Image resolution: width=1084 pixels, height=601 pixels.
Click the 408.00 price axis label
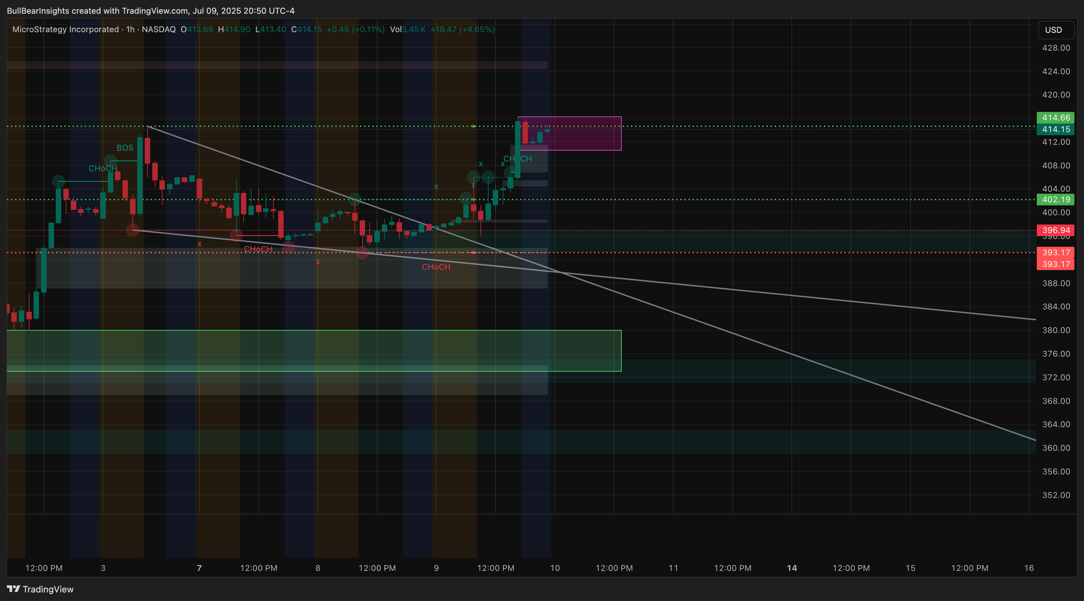(1056, 165)
